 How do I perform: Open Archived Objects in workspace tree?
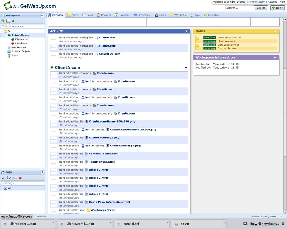21,52
